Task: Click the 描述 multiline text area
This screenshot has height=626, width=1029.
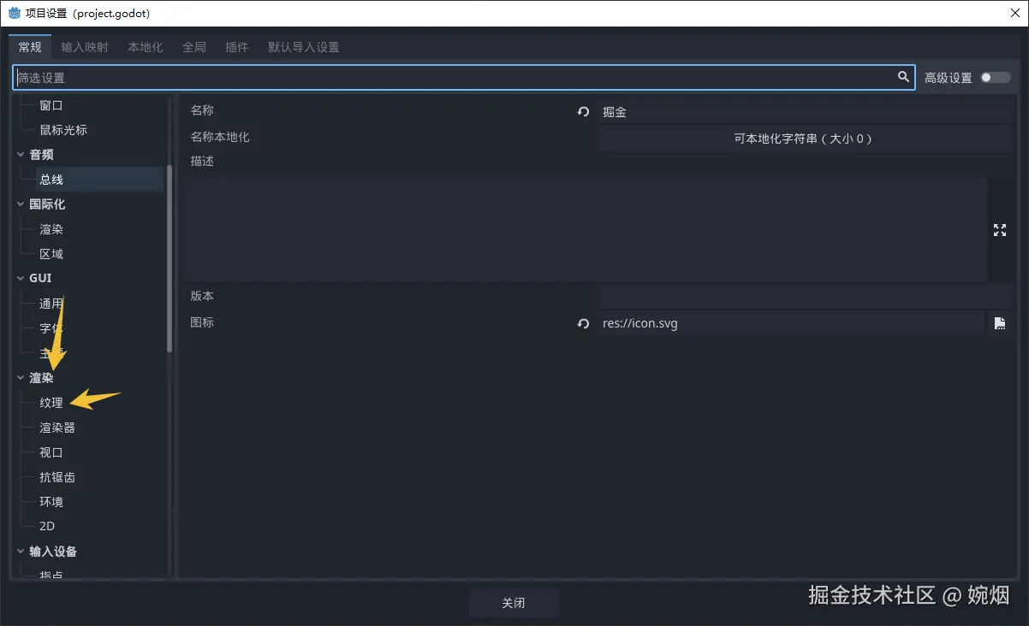Action: tap(586, 230)
